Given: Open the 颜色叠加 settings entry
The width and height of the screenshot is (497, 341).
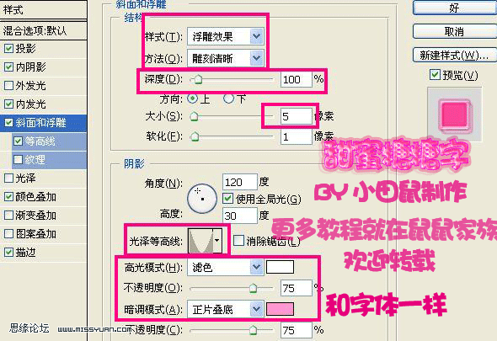Looking at the screenshot, I should (x=36, y=197).
